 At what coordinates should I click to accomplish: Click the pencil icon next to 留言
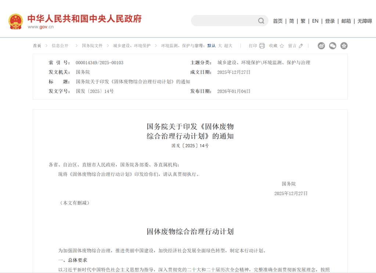point(301,46)
